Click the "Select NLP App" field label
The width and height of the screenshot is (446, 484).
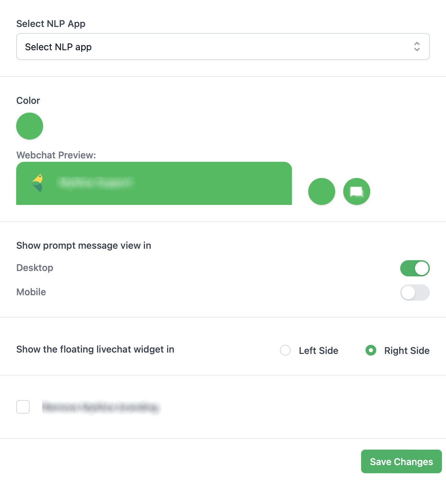(x=51, y=24)
